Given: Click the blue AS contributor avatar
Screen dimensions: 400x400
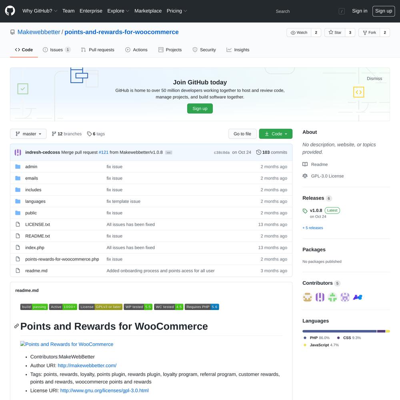Looking at the screenshot, I should click(357, 297).
